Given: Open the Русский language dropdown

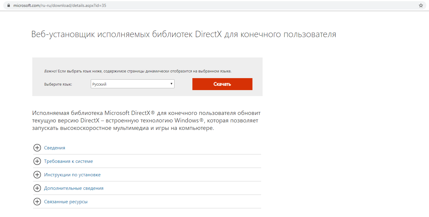Looking at the screenshot, I should point(133,84).
